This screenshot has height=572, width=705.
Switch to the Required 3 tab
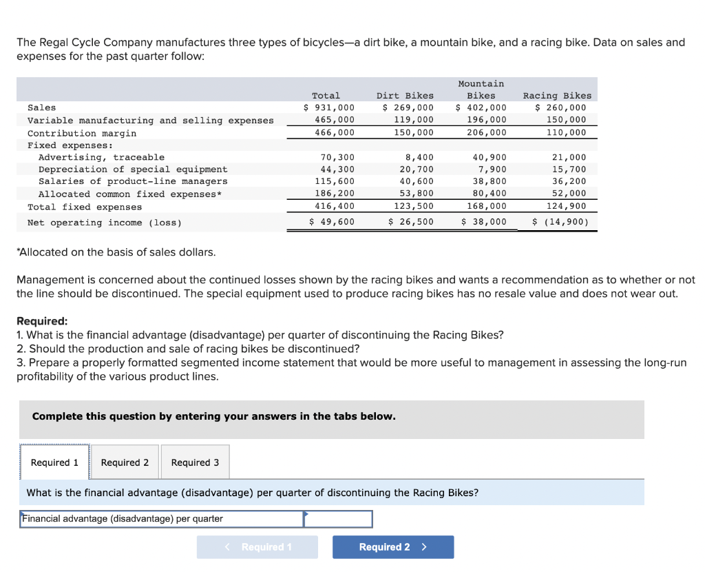tap(195, 462)
